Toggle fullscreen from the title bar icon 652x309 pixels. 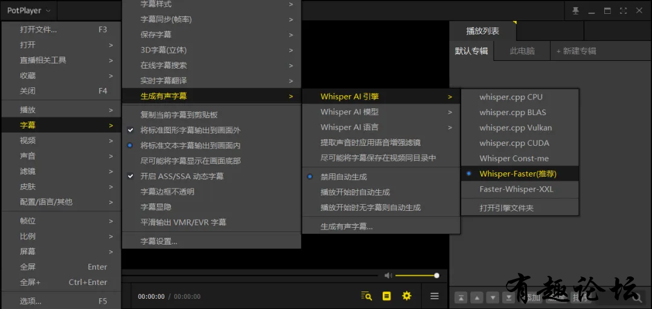pos(623,11)
